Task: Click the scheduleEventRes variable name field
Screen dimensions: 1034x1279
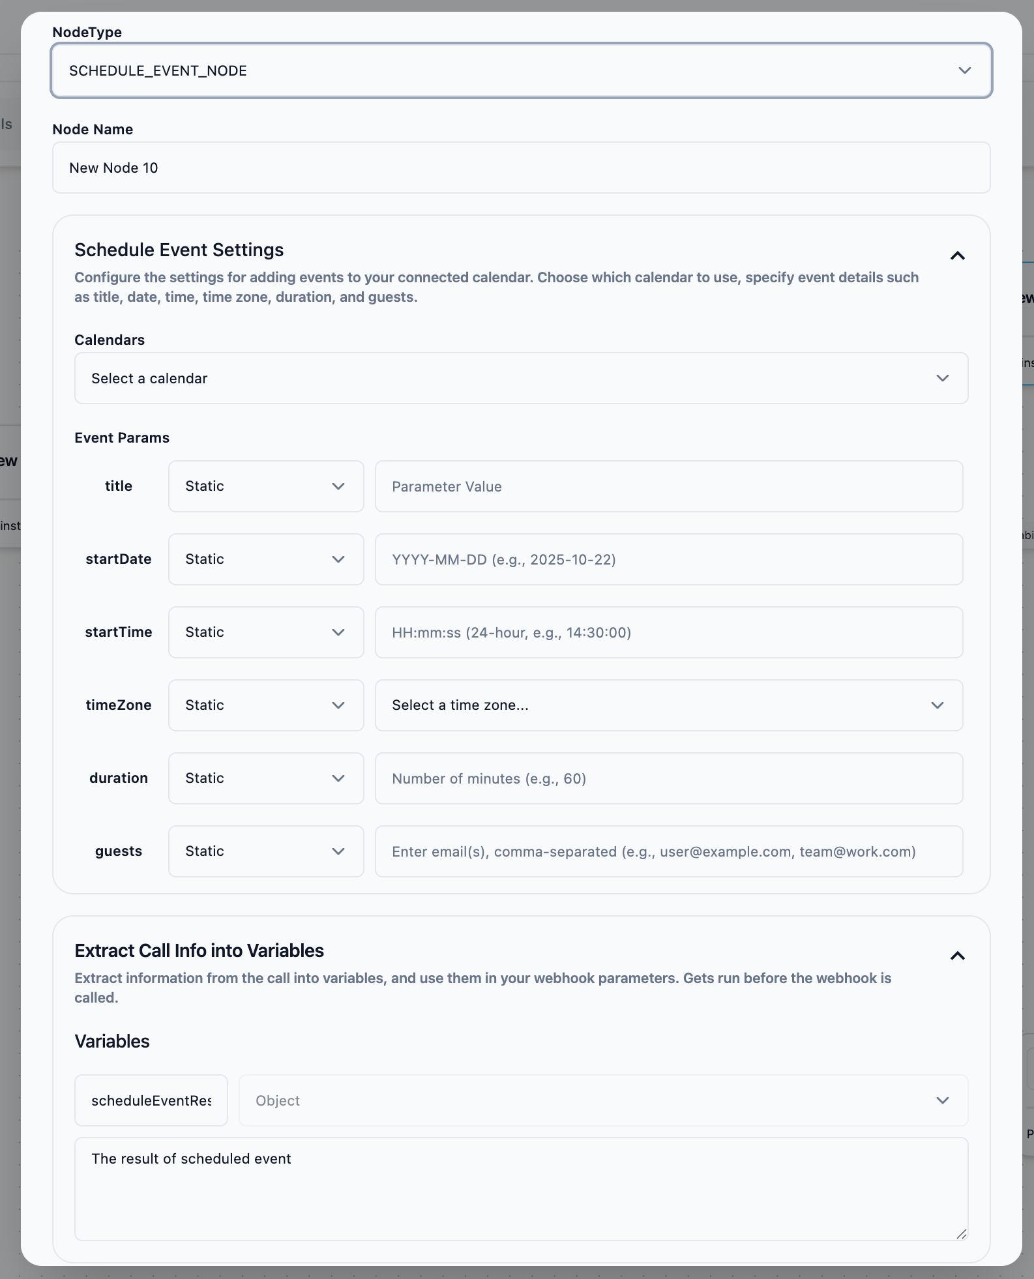Action: pyautogui.click(x=151, y=1100)
